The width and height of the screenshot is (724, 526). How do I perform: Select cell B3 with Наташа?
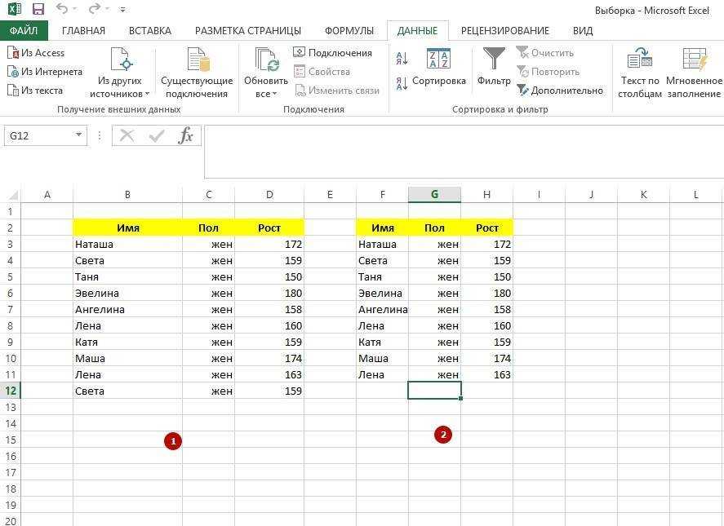tap(127, 244)
